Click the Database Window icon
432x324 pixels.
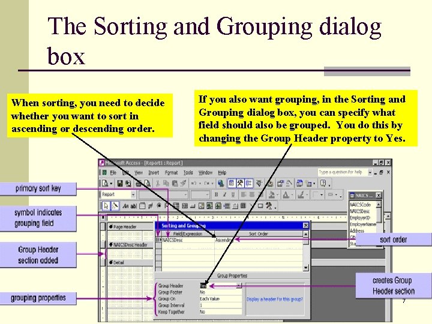(x=300, y=183)
